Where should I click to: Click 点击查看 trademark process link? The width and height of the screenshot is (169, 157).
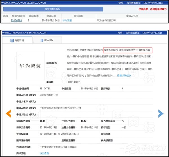pyautogui.click(x=44, y=153)
